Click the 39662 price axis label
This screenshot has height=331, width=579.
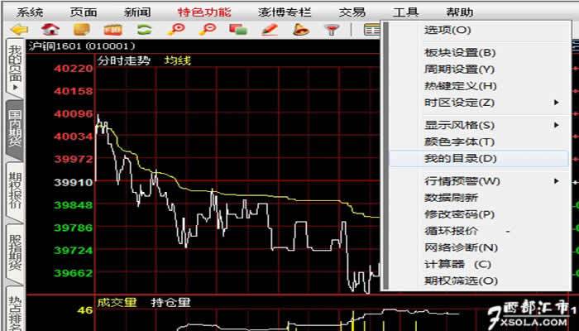(74, 273)
